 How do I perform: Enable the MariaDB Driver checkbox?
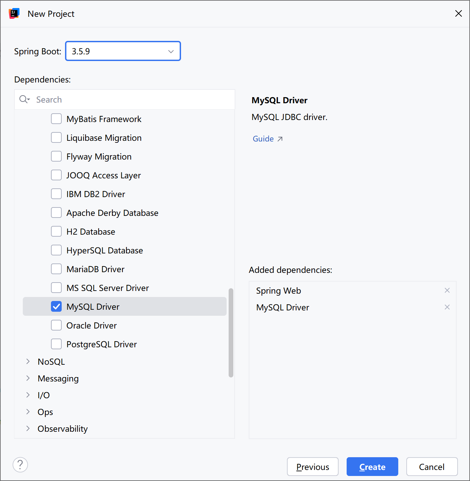[56, 269]
